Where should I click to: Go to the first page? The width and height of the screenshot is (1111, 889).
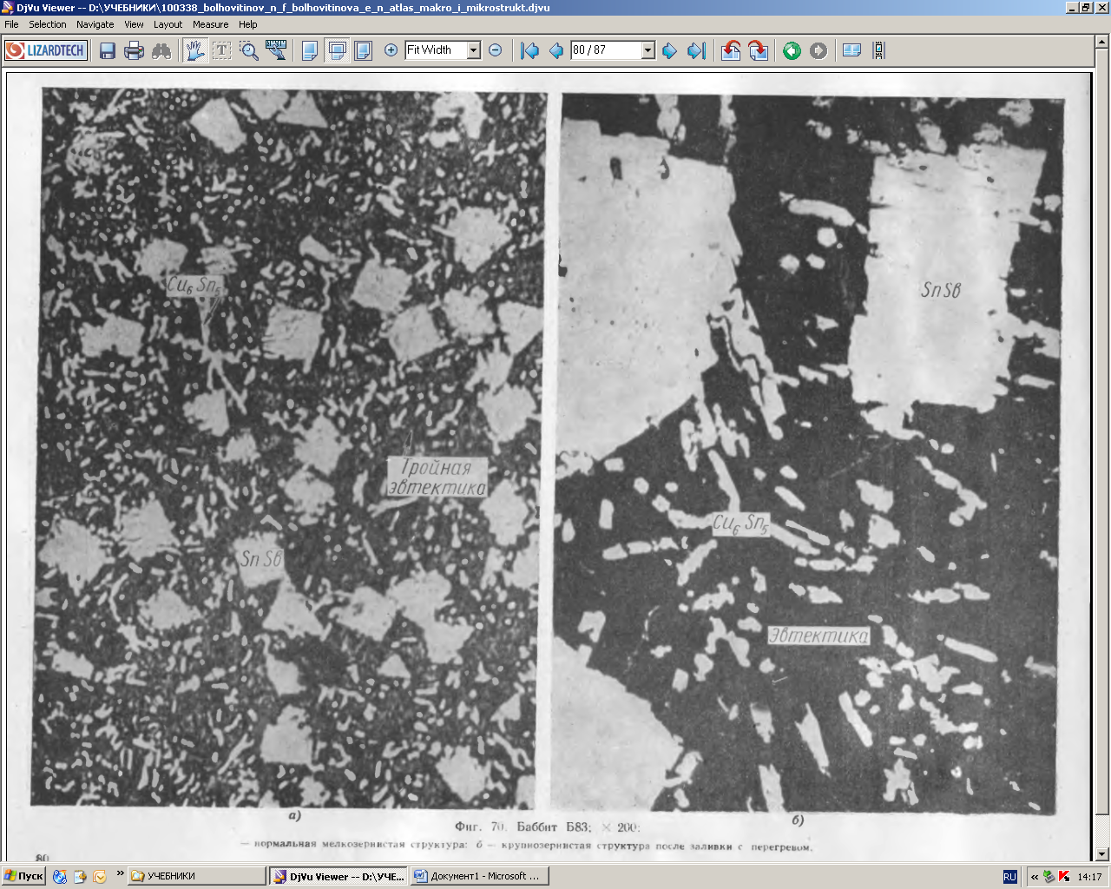tap(529, 50)
